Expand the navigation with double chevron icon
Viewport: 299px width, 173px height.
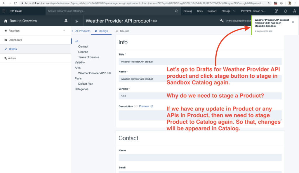[77, 22]
